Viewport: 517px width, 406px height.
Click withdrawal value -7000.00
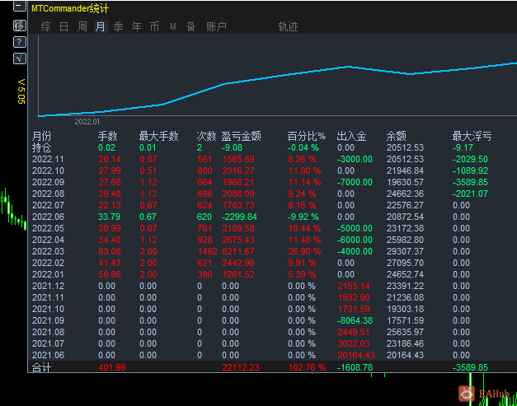point(355,183)
